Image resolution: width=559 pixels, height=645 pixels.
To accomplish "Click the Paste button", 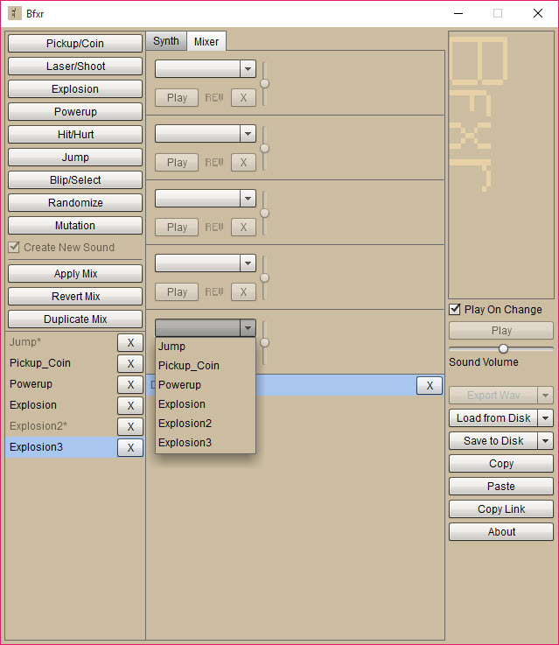I will [501, 487].
